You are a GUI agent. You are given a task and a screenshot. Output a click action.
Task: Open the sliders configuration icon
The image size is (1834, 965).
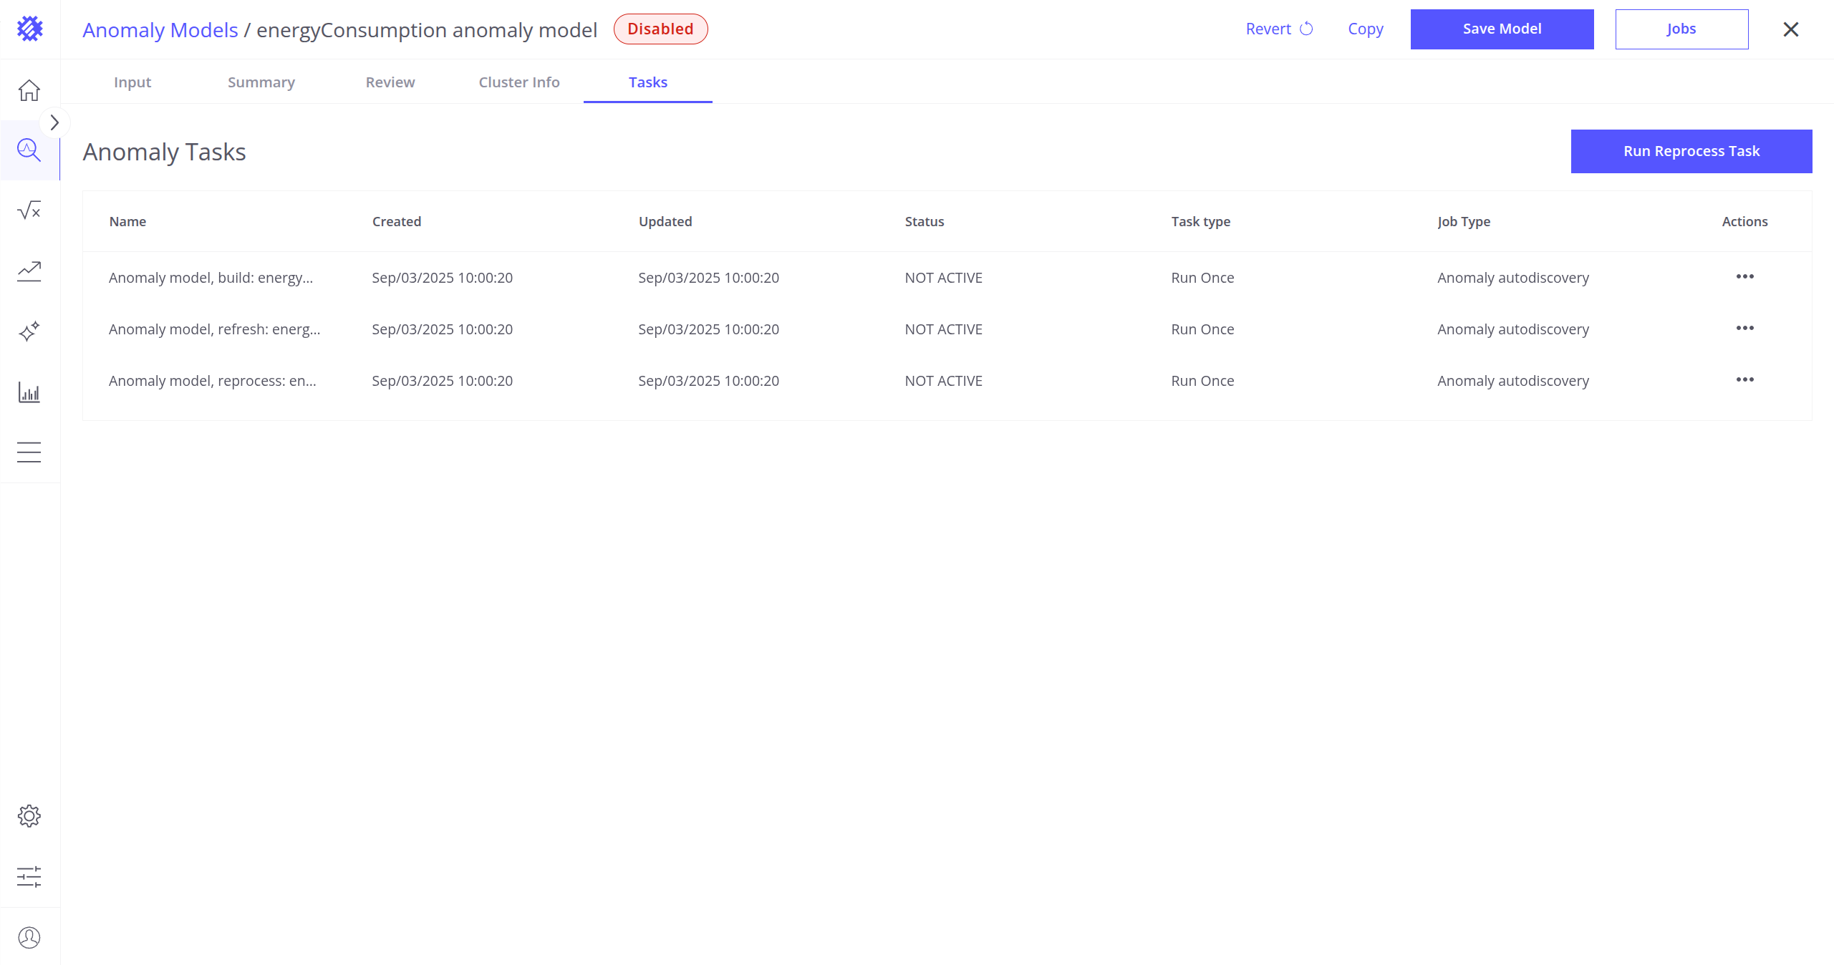coord(29,877)
